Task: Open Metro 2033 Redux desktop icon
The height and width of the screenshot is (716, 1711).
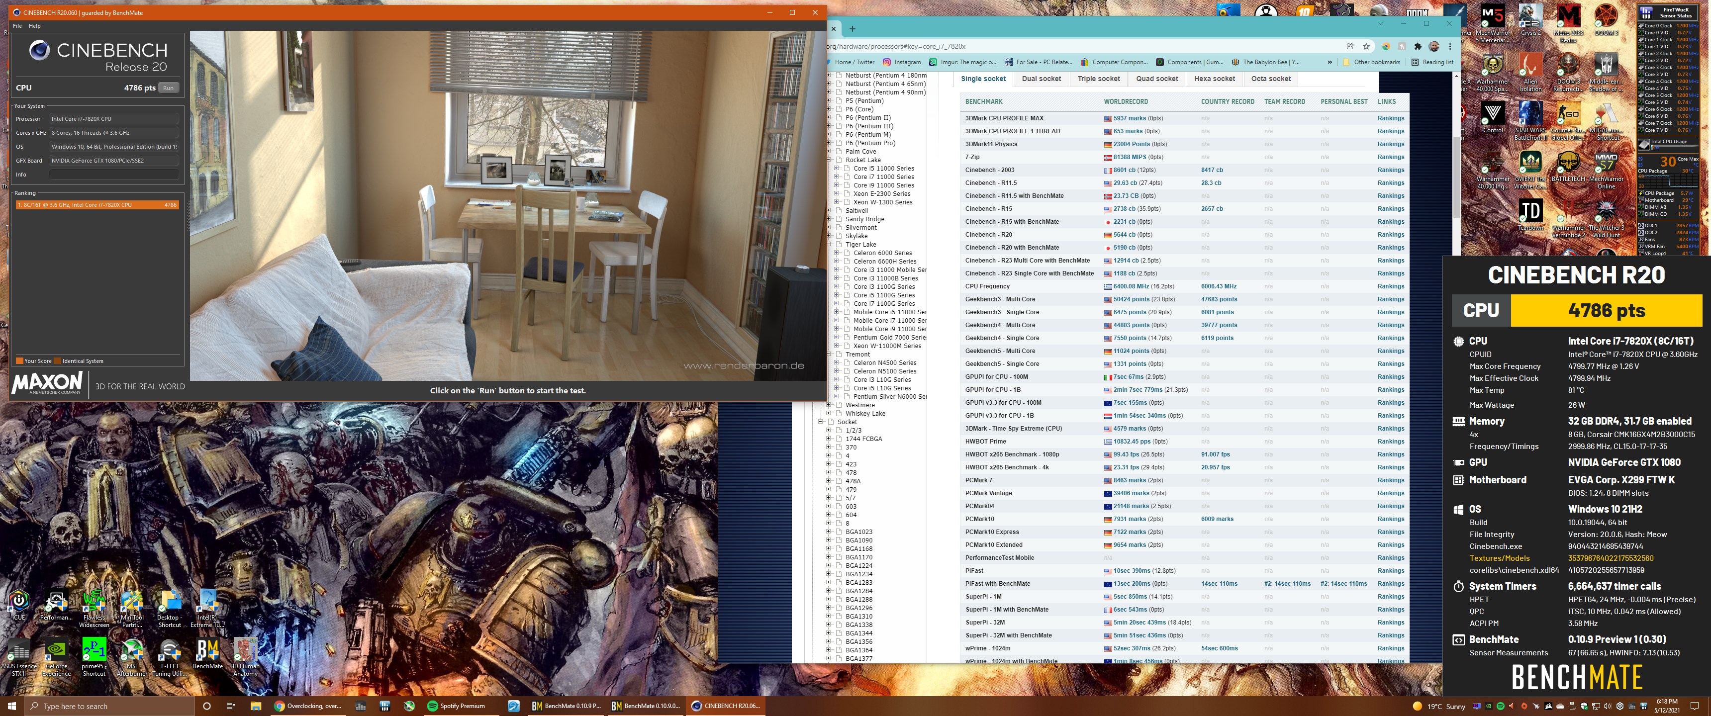Action: coord(1568,24)
